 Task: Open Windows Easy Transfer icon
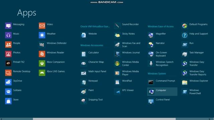(185, 63)
